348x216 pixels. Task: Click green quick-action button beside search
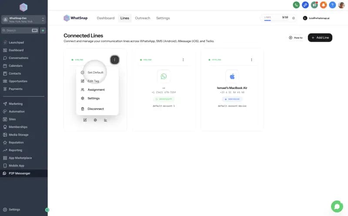click(43, 30)
